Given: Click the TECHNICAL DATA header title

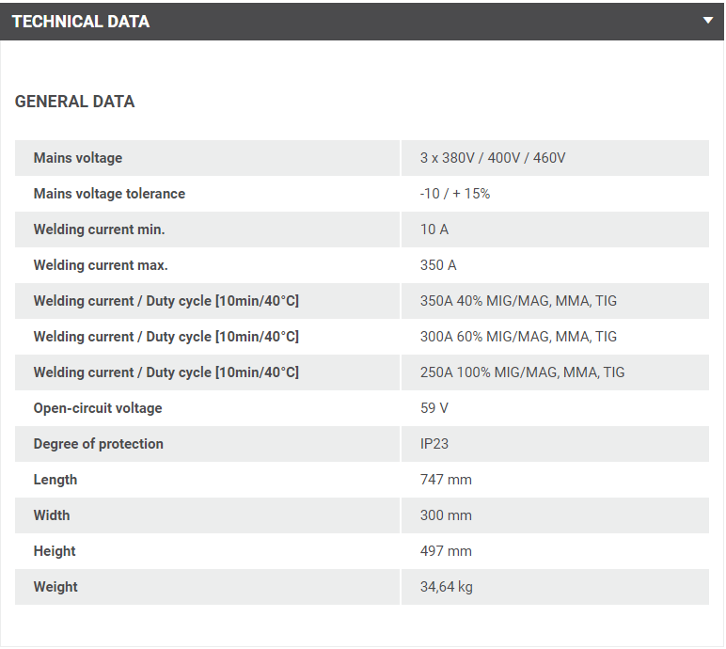Looking at the screenshot, I should click(81, 21).
